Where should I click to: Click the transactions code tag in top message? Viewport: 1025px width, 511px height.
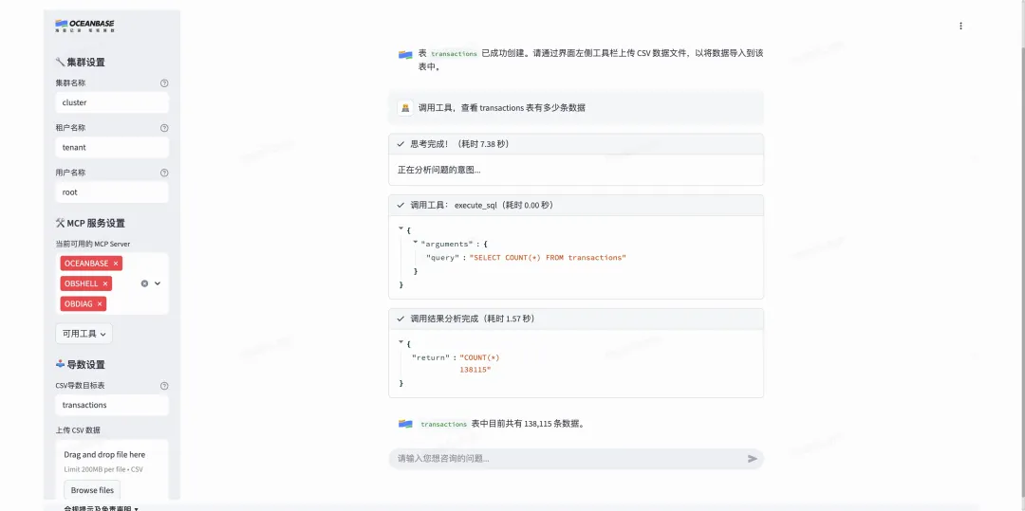click(455, 53)
